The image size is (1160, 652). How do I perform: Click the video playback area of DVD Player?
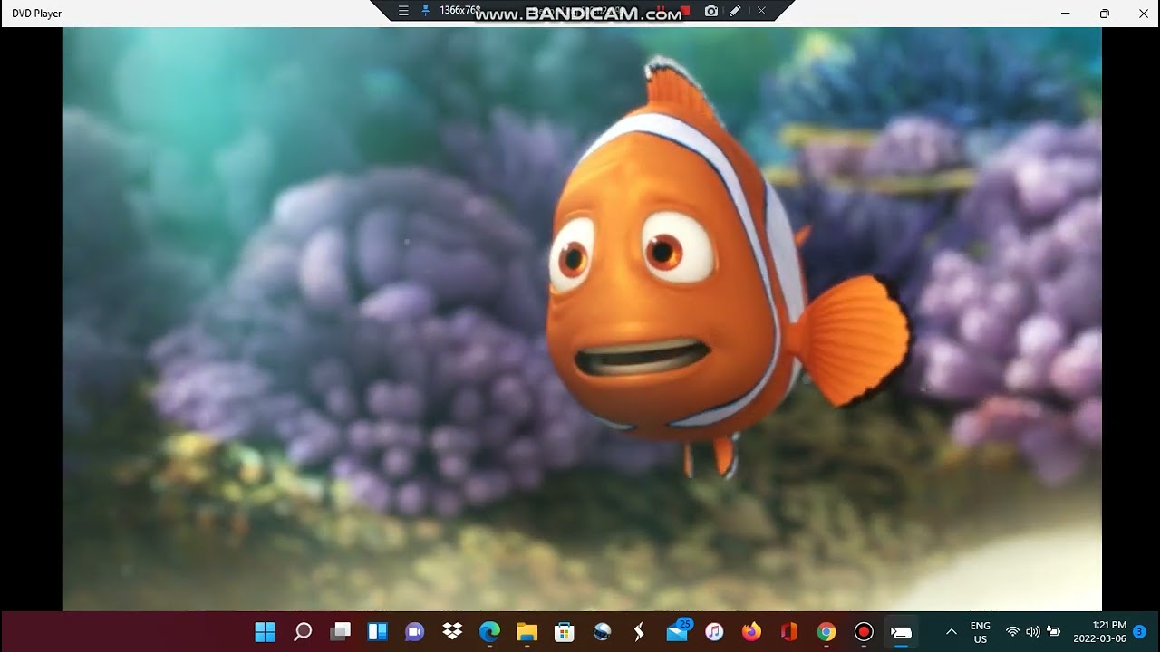point(582,319)
